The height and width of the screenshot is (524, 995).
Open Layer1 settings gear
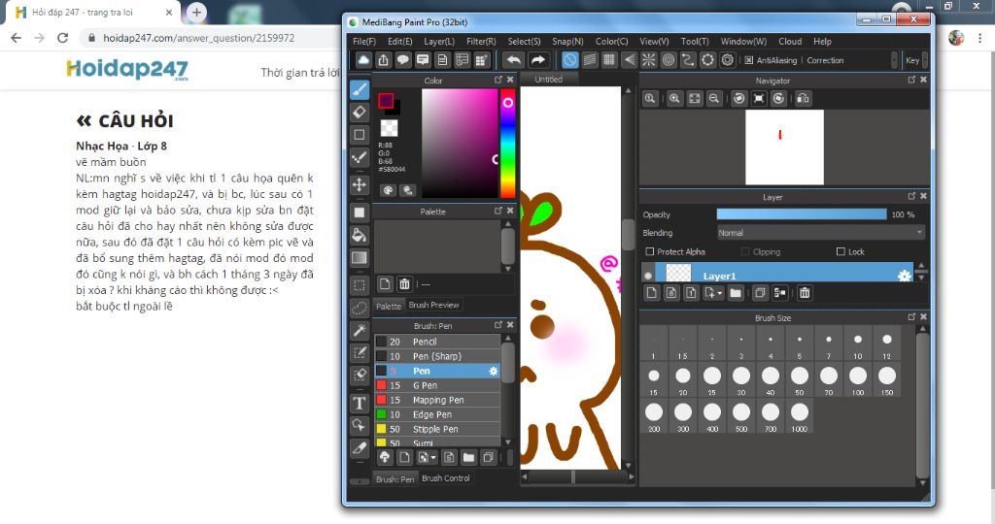pyautogui.click(x=904, y=276)
